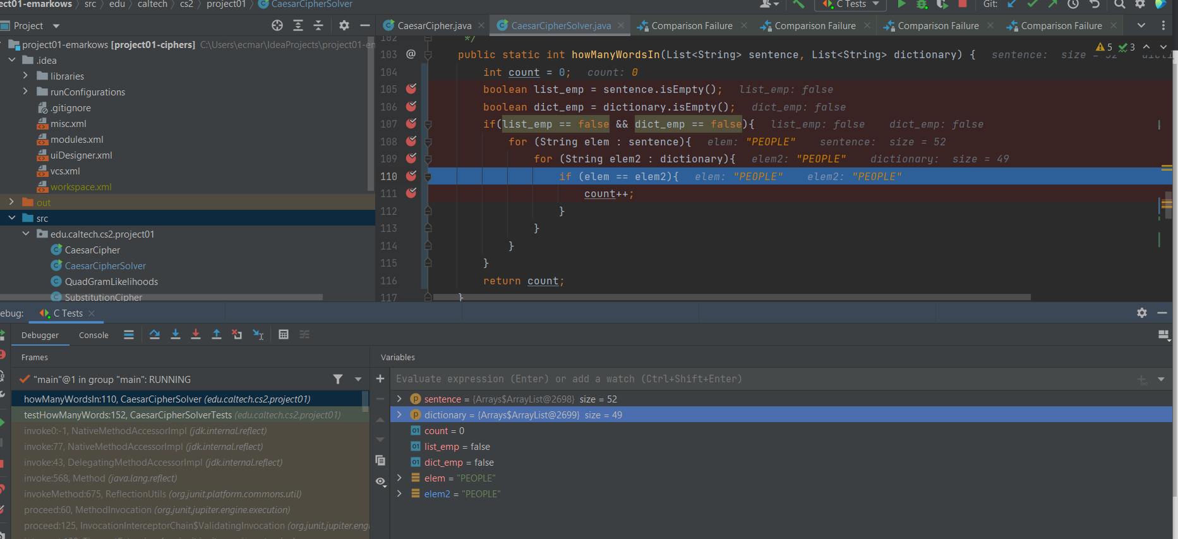Toggle the breakpoint on line 105
Image resolution: width=1178 pixels, height=539 pixels.
point(411,89)
